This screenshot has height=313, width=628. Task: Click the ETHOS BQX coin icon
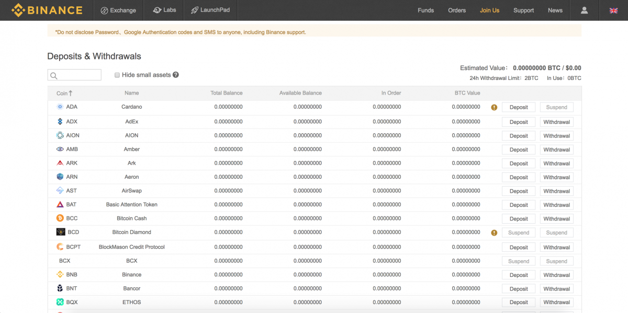[x=60, y=303]
